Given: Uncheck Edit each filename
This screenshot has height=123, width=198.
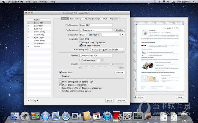Looking at the screenshot, I should pos(81,46).
